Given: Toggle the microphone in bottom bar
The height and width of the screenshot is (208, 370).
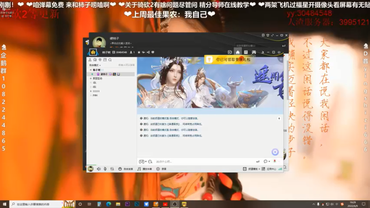Looking at the screenshot, I should click(x=105, y=169).
